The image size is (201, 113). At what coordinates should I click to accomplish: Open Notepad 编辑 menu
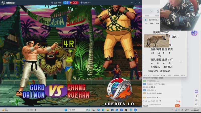[x=152, y=23]
